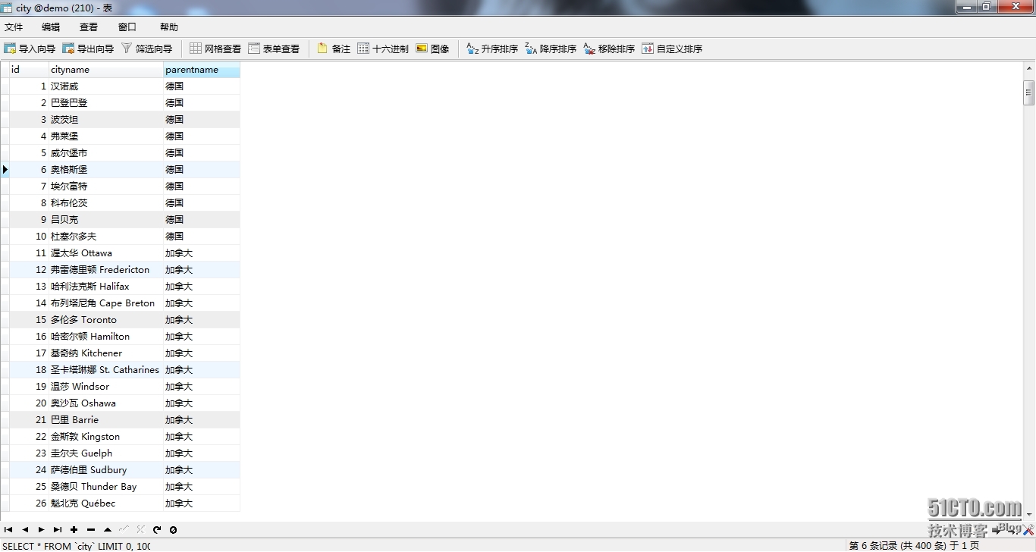Select the 布列塔尼角 Cape Breton cell
This screenshot has height=552, width=1036.
click(106, 303)
